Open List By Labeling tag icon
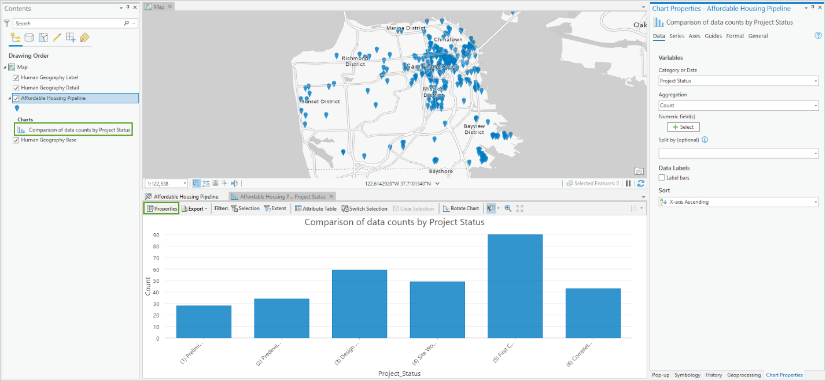Screen dimensions: 826x381 click(84, 38)
